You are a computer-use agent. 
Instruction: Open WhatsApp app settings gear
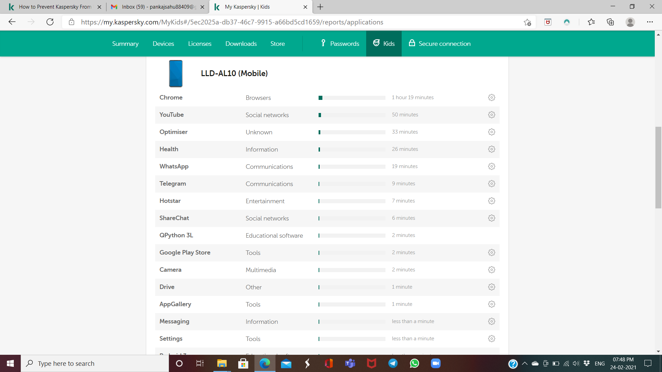coord(492,166)
